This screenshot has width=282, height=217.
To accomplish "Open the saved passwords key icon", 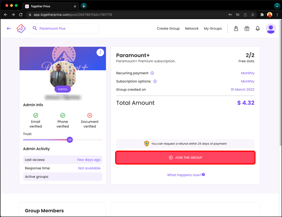I will [x=230, y=15].
